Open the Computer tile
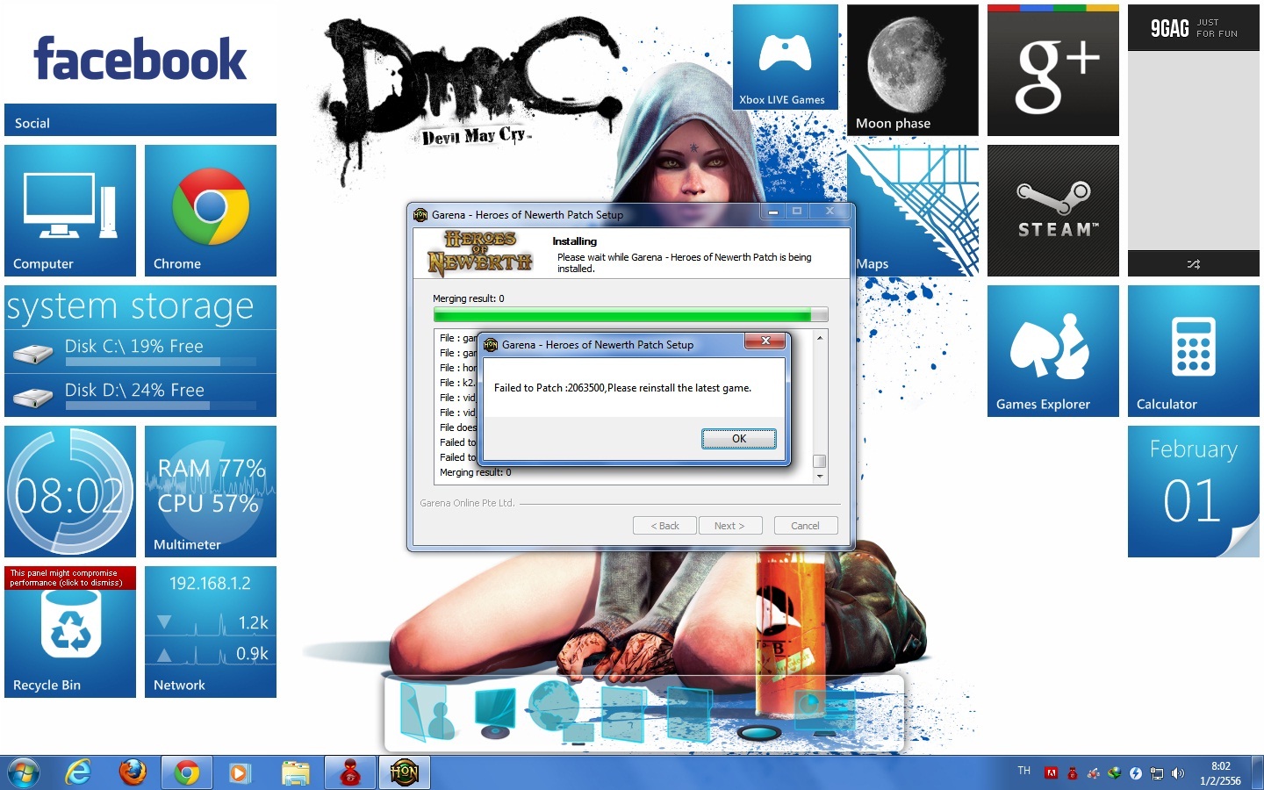 coord(70,211)
